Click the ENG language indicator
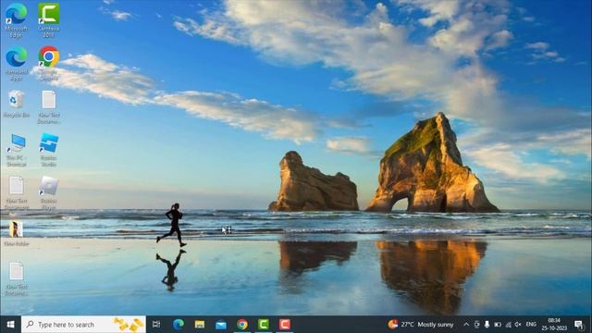 pyautogui.click(x=531, y=325)
